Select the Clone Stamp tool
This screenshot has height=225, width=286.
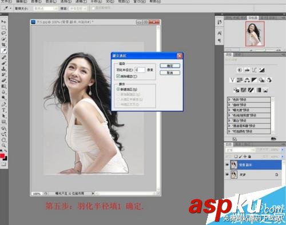click(3, 69)
